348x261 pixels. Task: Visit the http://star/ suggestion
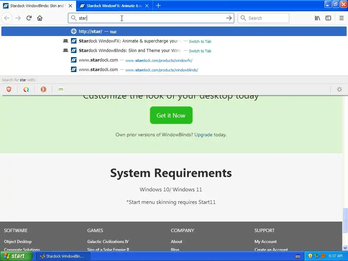coord(174,31)
